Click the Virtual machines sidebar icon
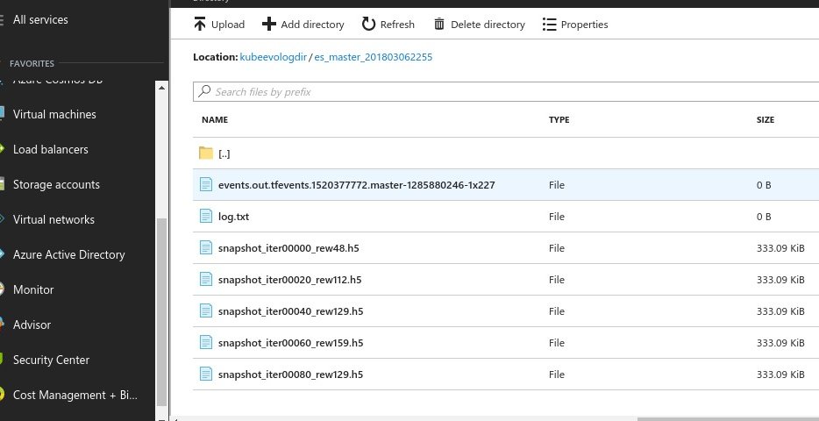The width and height of the screenshot is (819, 421). (x=2, y=113)
